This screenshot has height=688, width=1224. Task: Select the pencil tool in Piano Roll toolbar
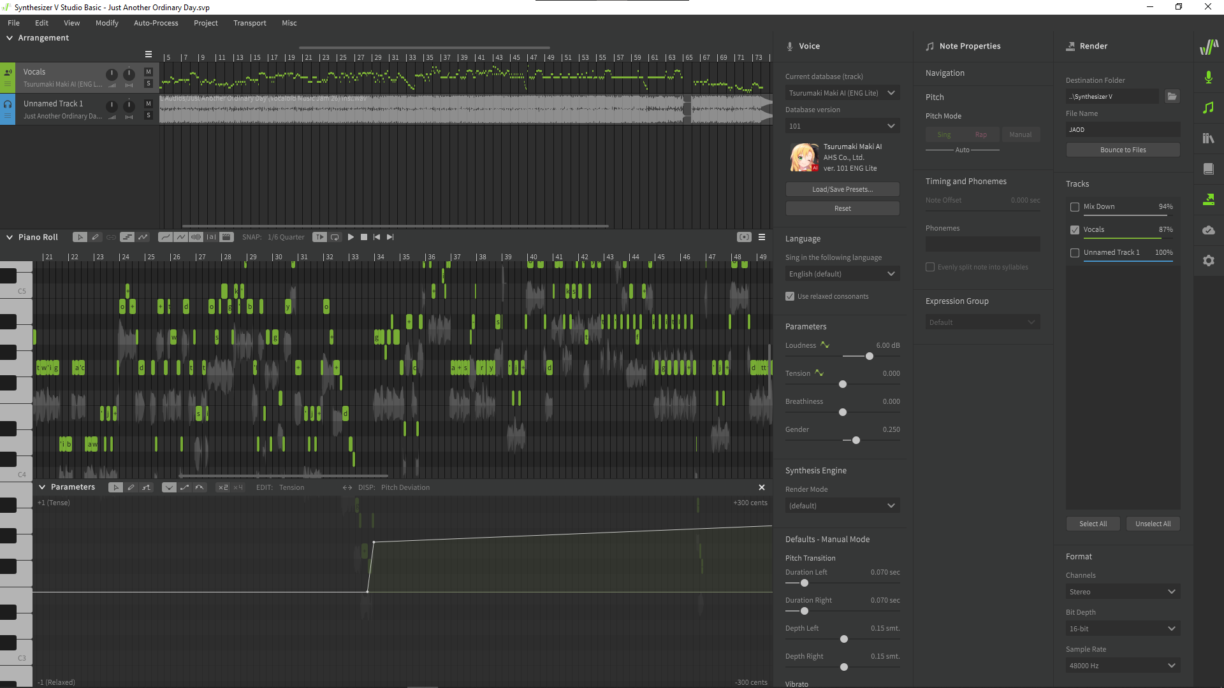coord(96,237)
